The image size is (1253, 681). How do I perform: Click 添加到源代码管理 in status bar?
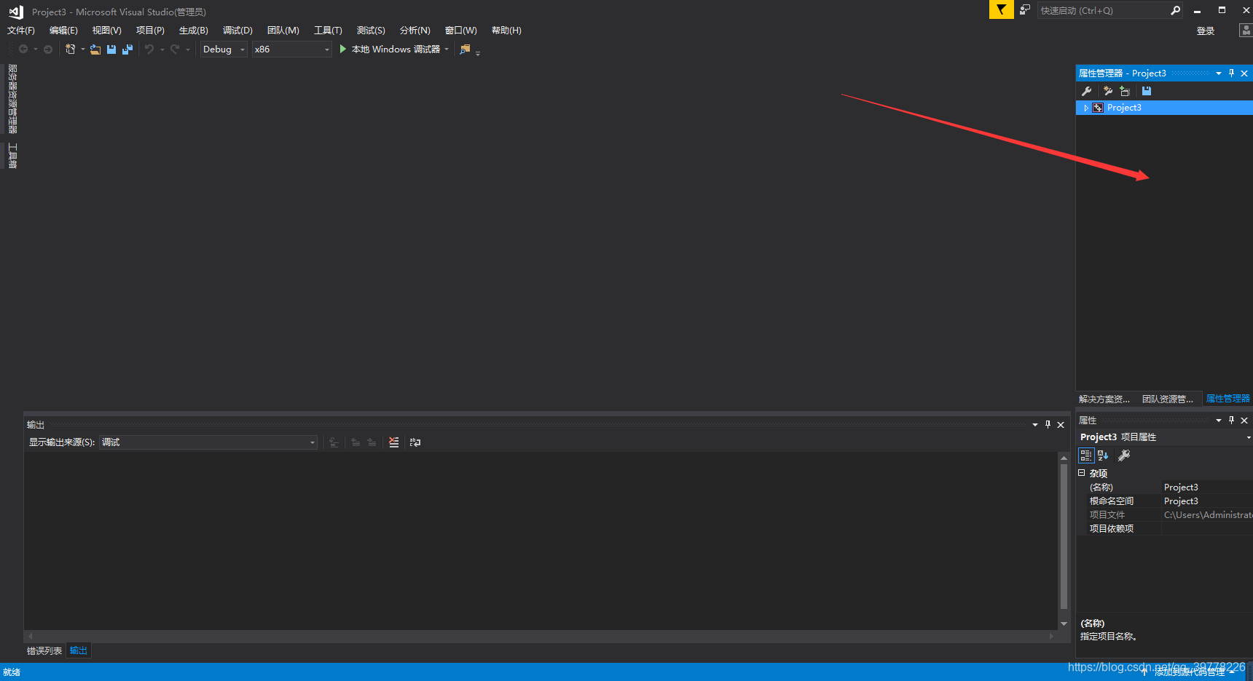tap(1188, 672)
